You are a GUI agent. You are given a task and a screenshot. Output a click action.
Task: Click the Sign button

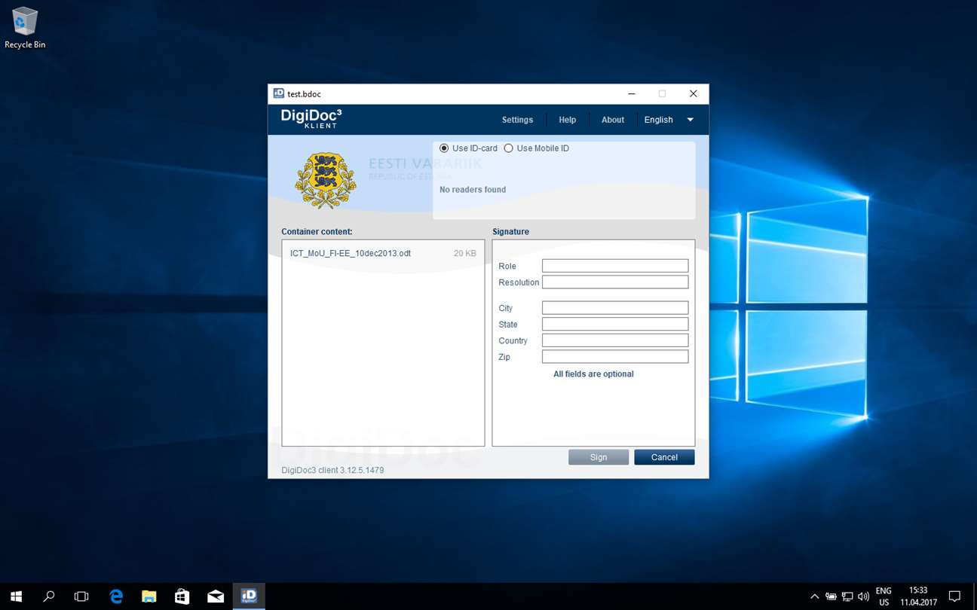click(x=599, y=457)
